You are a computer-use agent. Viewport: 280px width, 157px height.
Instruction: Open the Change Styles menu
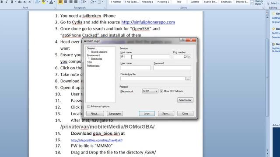click(x=259, y=3)
